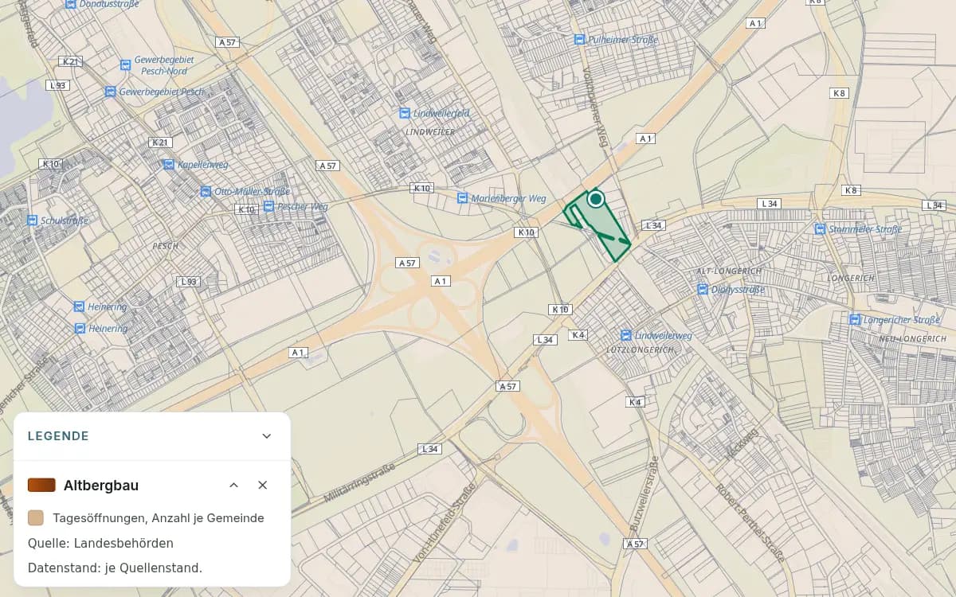956x597 pixels.
Task: Click the Longericher Straße stop icon
Action: 856,320
